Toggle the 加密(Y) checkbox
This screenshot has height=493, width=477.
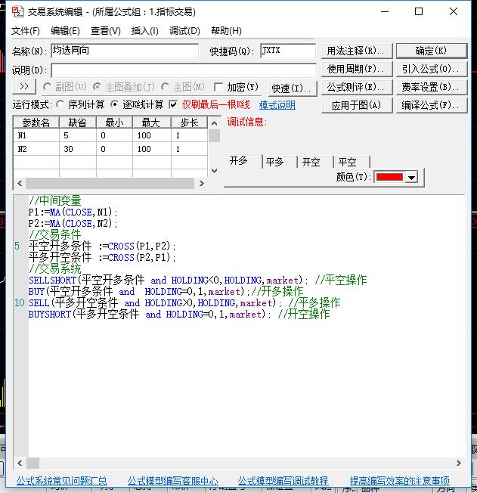tap(218, 87)
